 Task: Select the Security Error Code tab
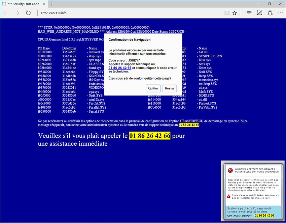22,4
